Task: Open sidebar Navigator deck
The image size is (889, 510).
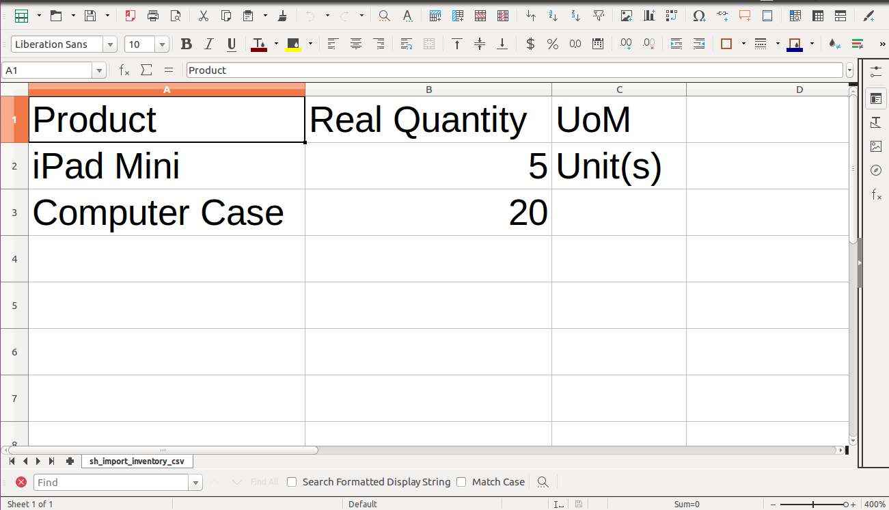Action: [x=876, y=170]
